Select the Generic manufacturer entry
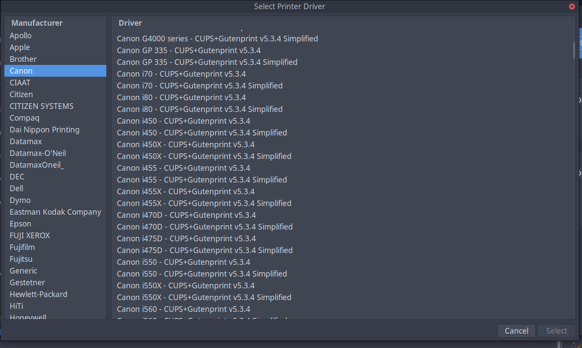This screenshot has width=582, height=348. (24, 271)
